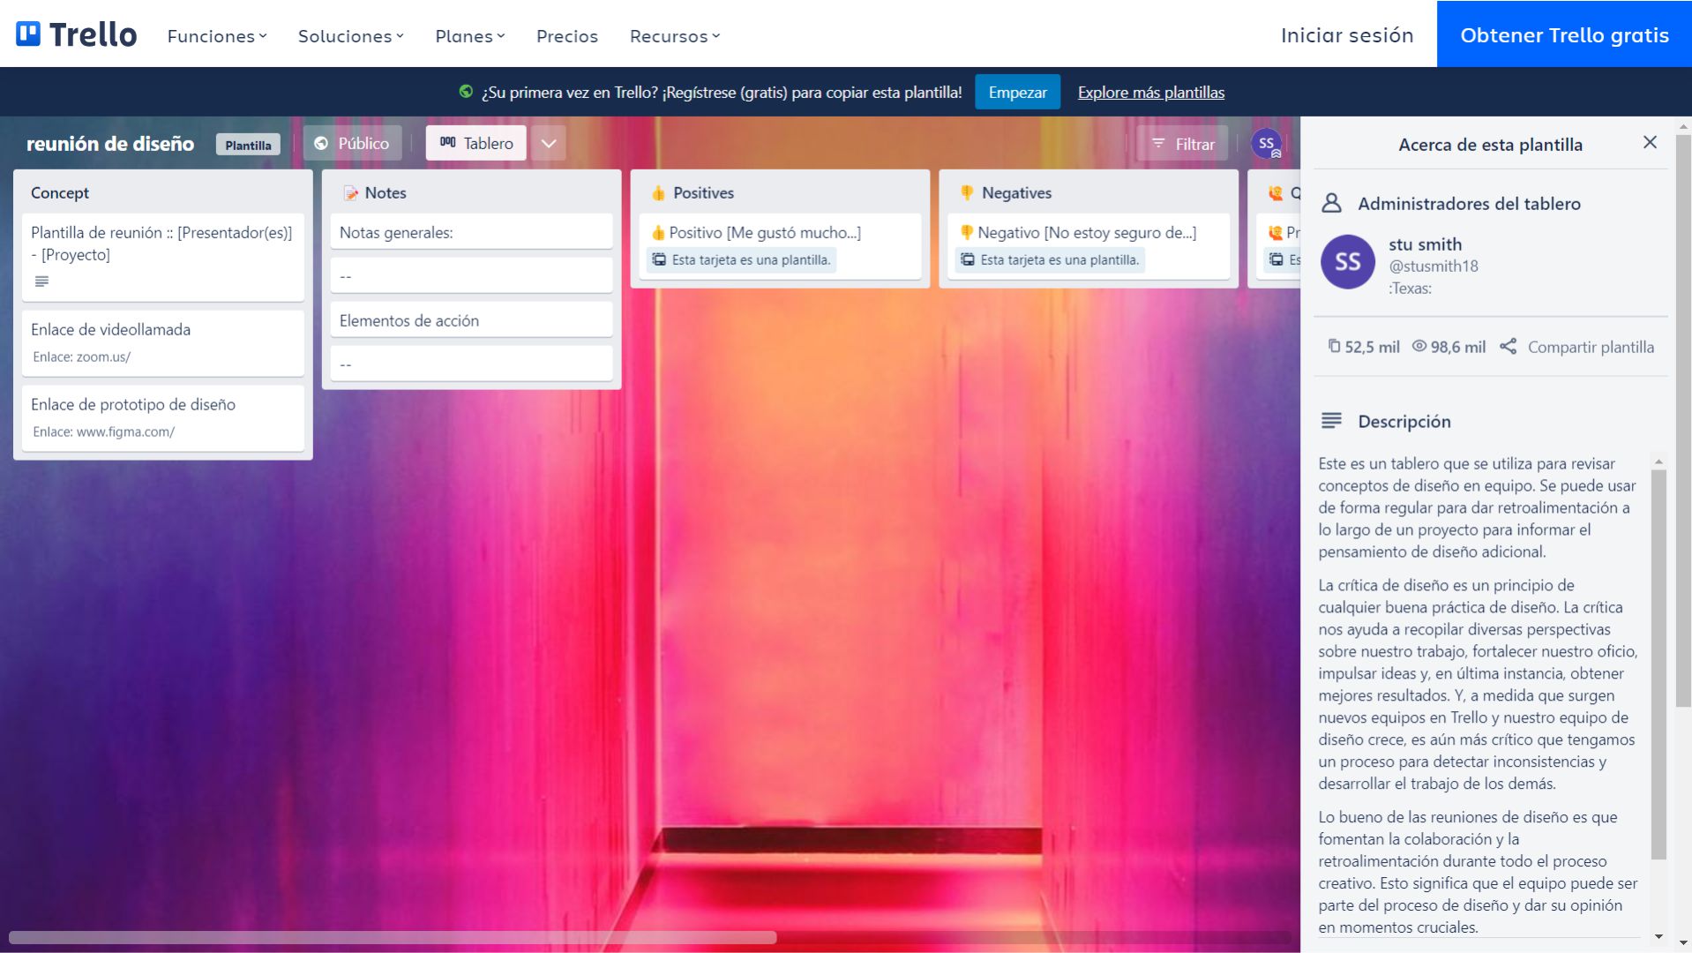Click the views eye icon 98,6 mil

coord(1419,347)
